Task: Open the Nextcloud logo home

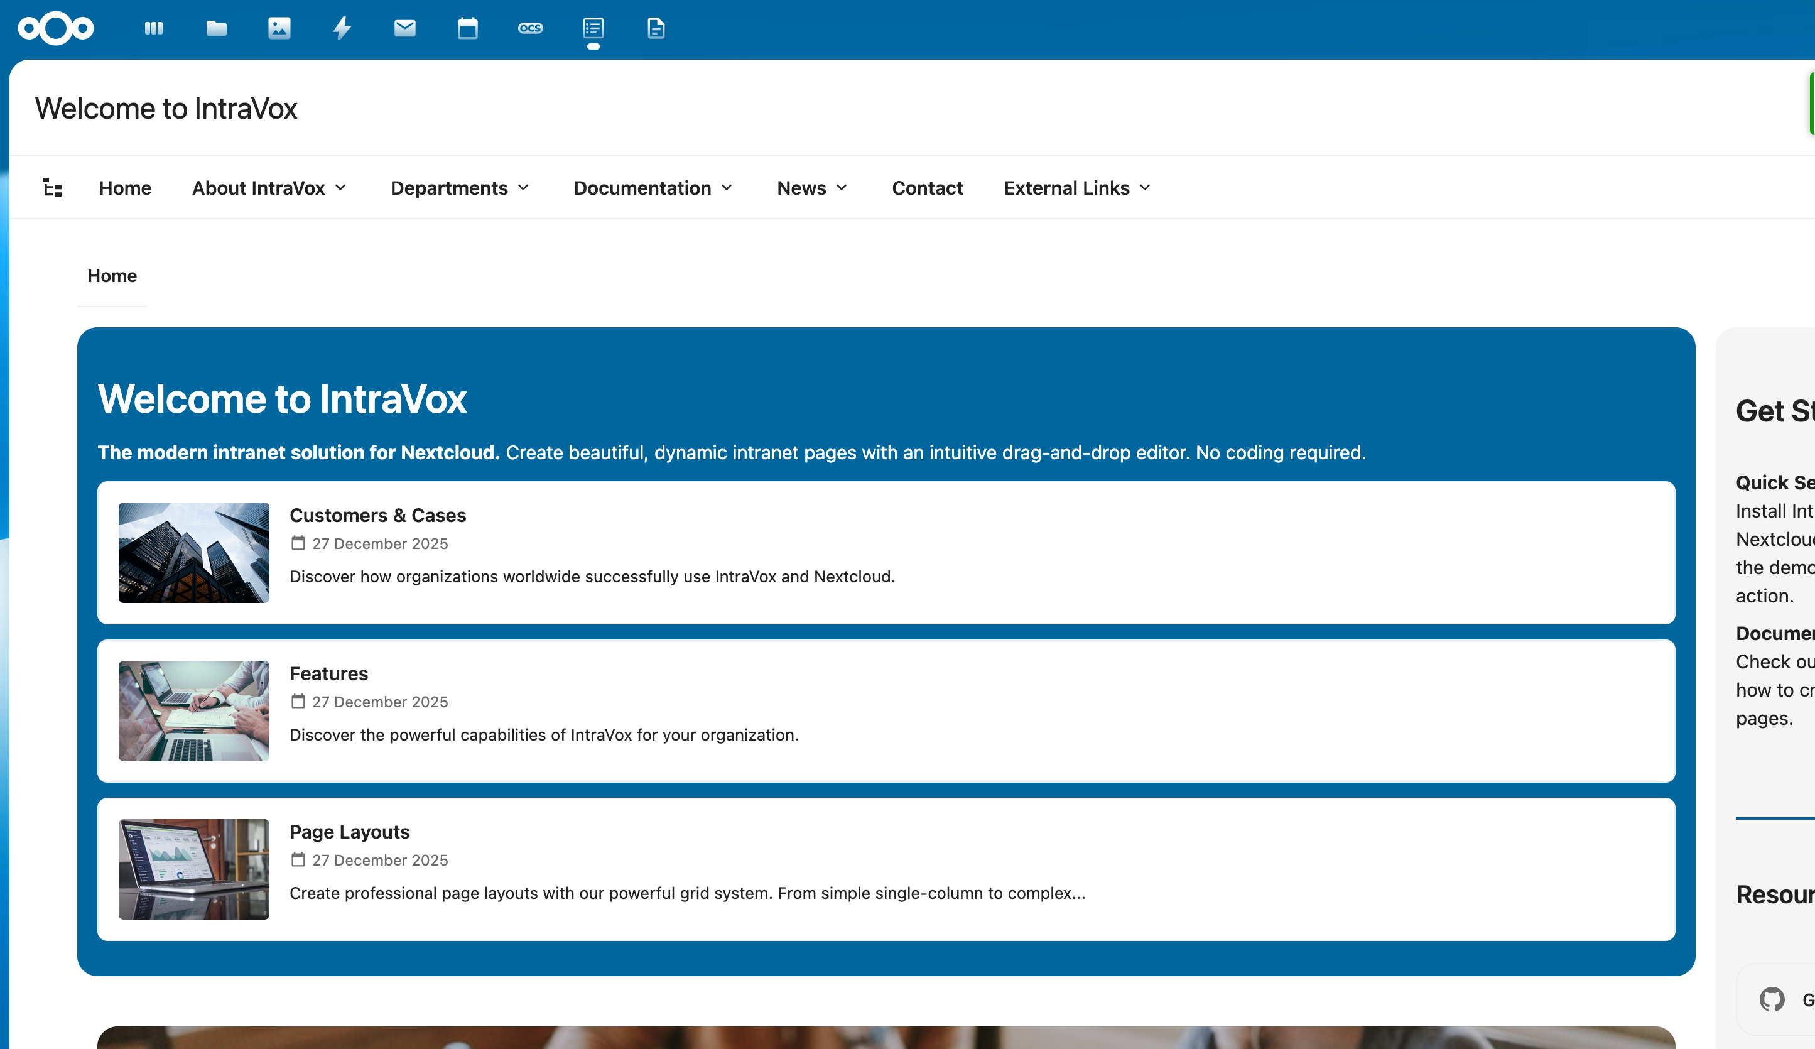Action: coord(55,28)
